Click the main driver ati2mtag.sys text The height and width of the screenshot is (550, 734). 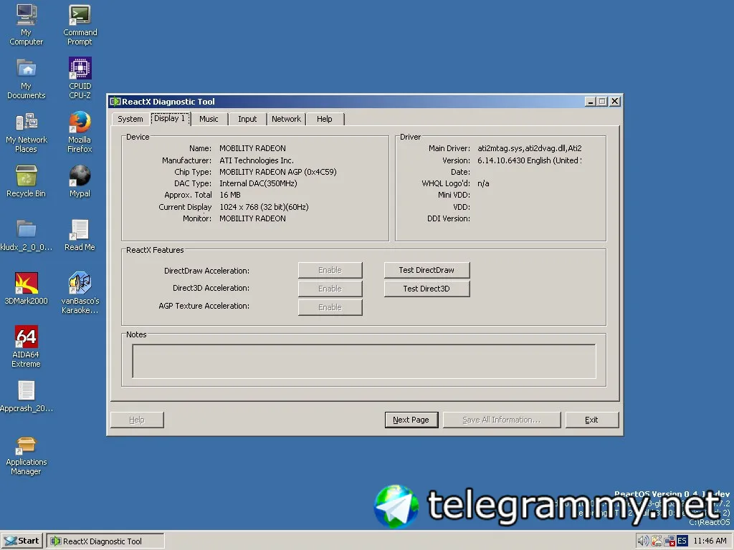(530, 148)
